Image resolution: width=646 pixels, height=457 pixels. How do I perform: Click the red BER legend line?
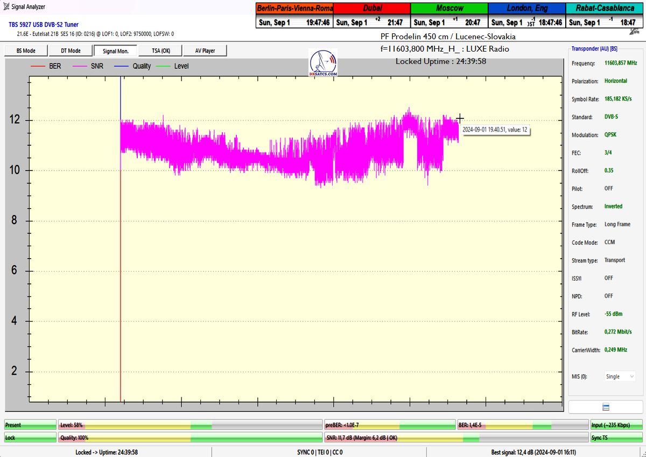[38, 66]
